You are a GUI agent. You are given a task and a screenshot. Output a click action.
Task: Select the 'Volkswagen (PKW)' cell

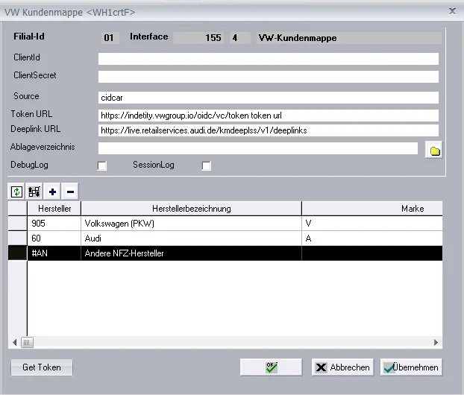(x=192, y=224)
